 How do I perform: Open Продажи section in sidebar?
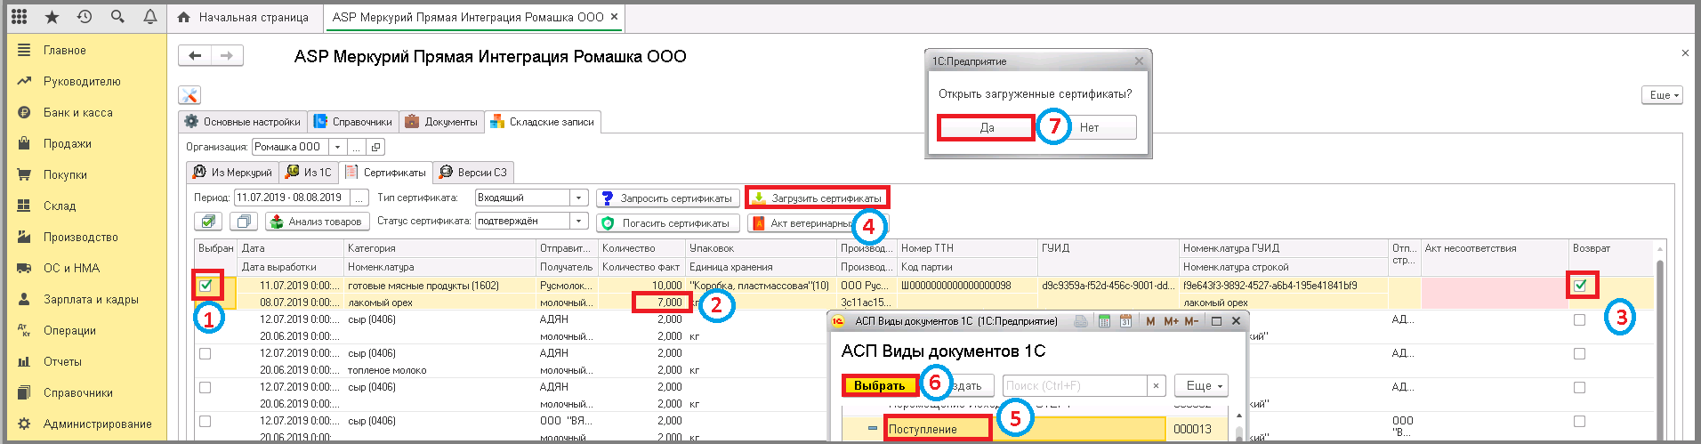tap(68, 144)
